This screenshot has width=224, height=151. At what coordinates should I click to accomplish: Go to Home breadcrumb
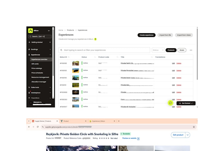click(x=61, y=30)
